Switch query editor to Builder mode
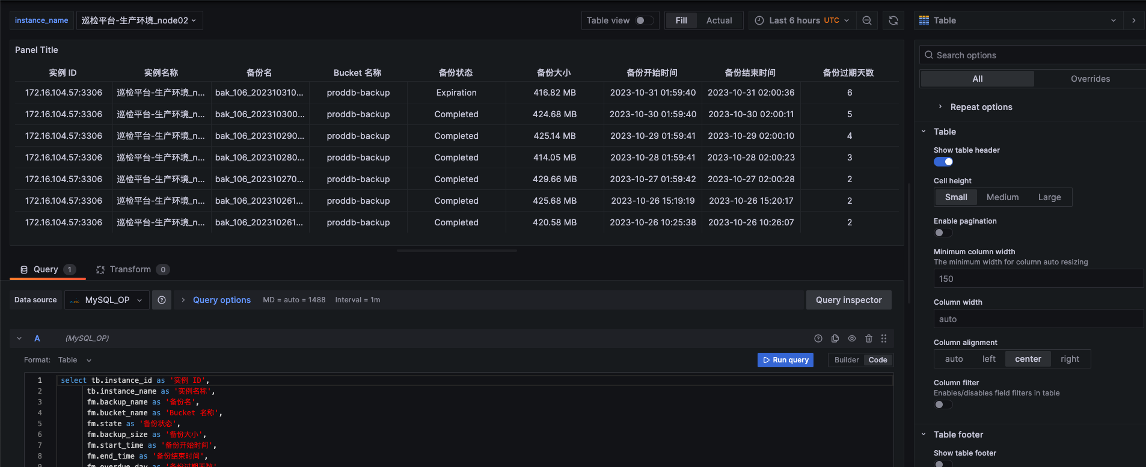The image size is (1146, 467). point(847,360)
